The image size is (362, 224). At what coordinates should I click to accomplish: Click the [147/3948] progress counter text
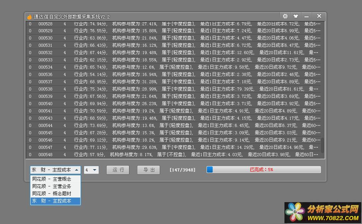[182, 170]
